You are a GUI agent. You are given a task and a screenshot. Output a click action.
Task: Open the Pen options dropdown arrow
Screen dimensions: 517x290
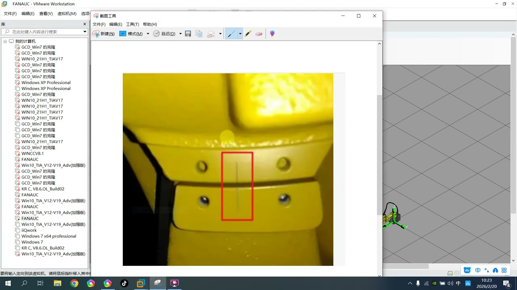point(240,34)
